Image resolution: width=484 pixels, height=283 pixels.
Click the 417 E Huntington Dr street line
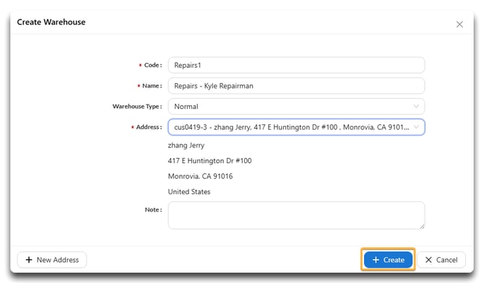point(209,161)
